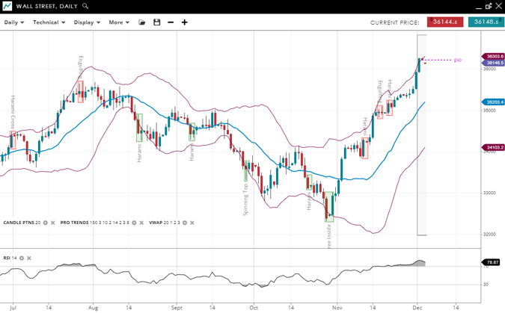Screen dimensions: 505x313
Task: Remove the VWAP indicator
Action: click(192, 223)
